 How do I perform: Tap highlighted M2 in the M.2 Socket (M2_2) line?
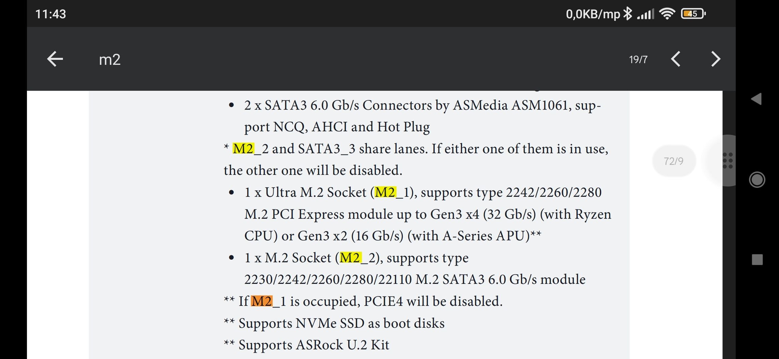pos(350,258)
